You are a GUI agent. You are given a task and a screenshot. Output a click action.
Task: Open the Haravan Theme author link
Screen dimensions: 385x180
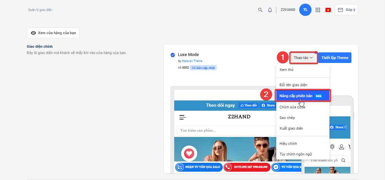[192, 61]
